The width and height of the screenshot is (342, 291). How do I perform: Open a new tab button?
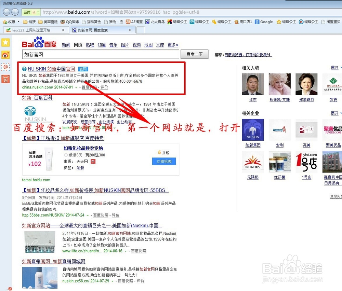[x=141, y=30]
